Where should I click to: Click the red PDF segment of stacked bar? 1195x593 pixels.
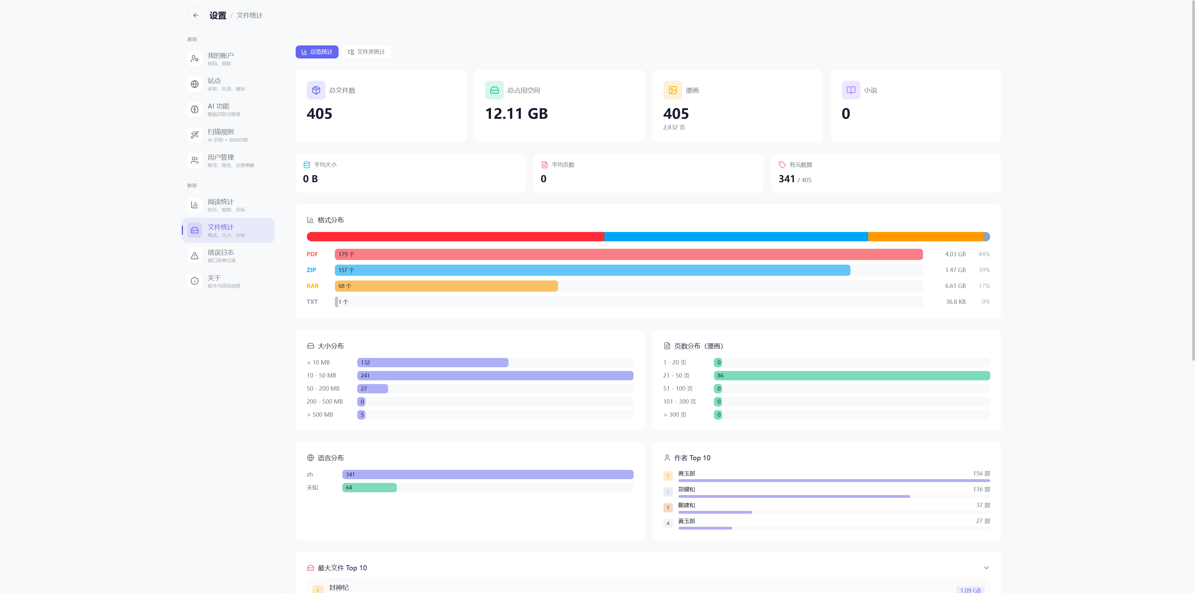pyautogui.click(x=456, y=237)
